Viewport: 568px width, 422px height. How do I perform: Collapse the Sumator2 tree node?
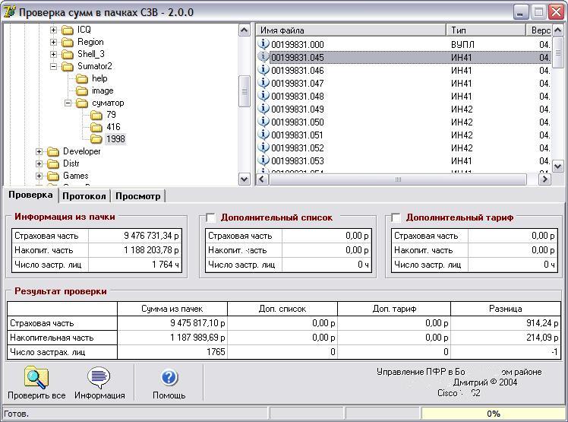coord(54,66)
